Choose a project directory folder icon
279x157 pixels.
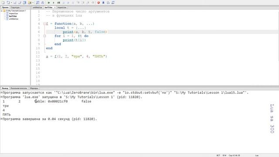pos(30,3)
